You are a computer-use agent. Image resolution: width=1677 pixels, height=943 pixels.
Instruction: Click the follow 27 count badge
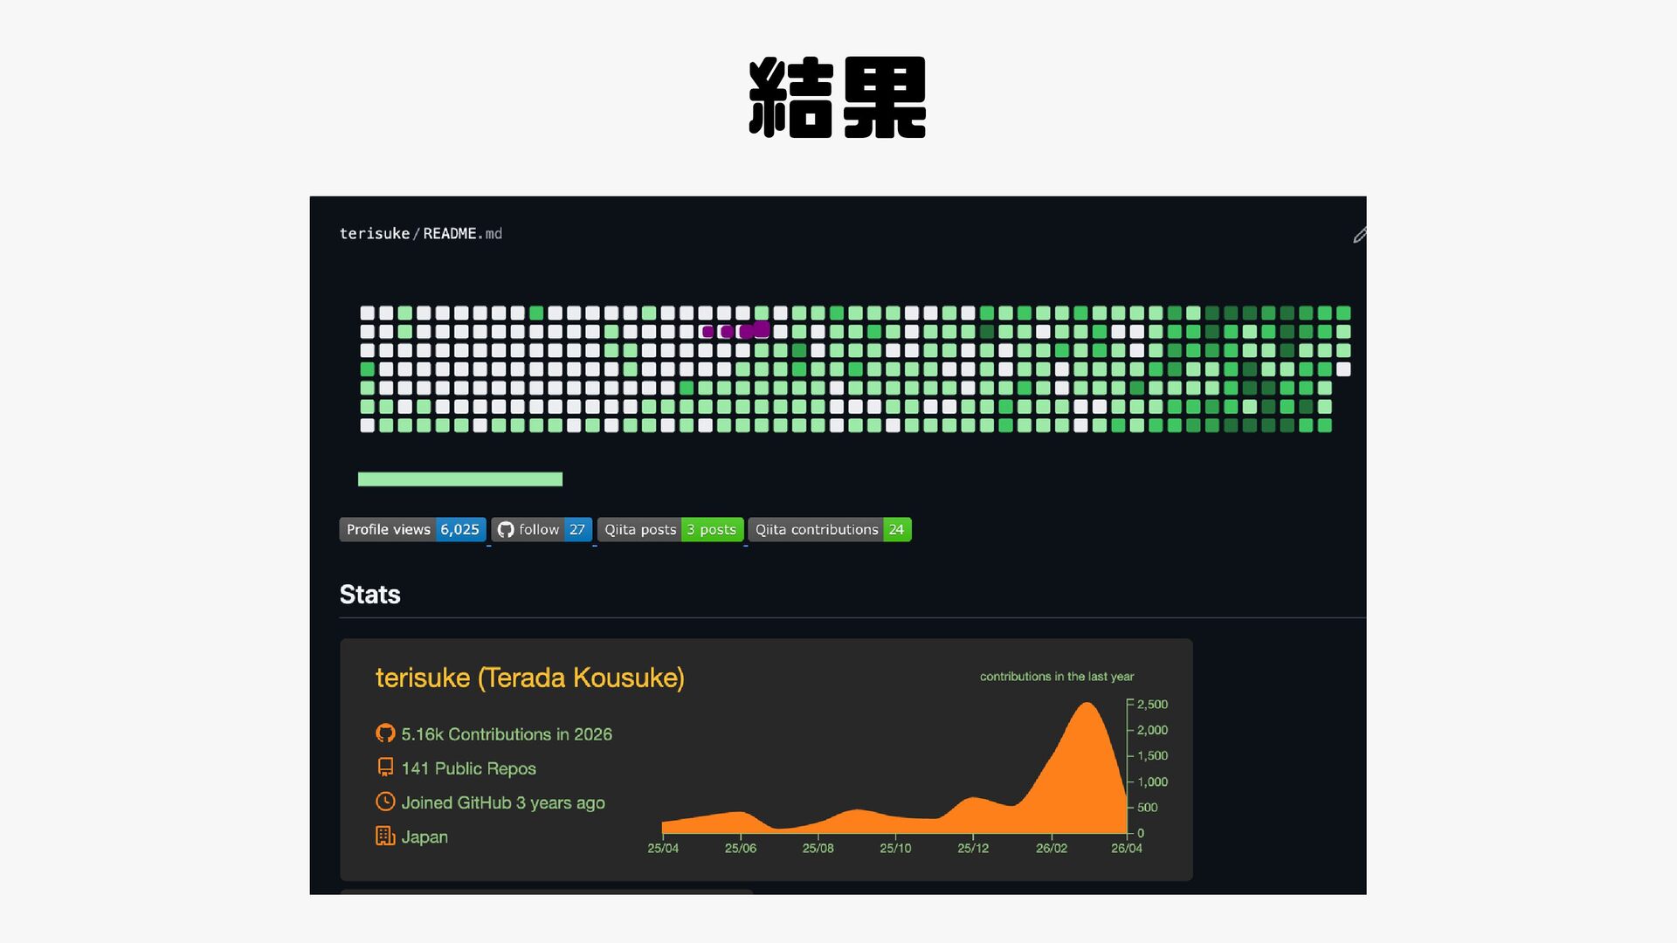[577, 530]
